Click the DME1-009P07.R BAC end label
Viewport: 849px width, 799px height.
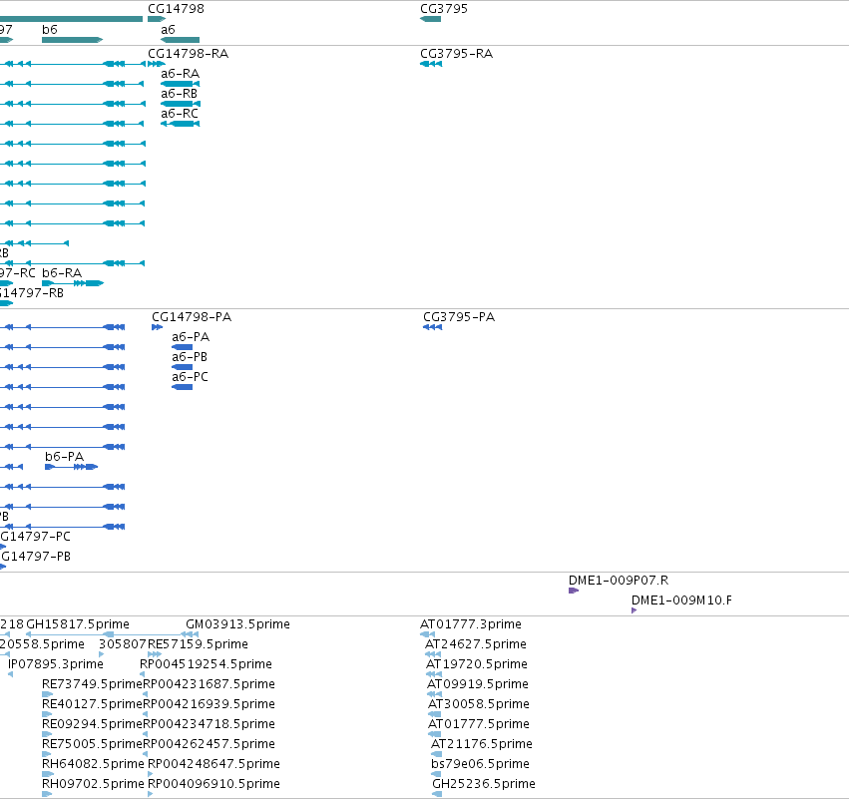619,581
